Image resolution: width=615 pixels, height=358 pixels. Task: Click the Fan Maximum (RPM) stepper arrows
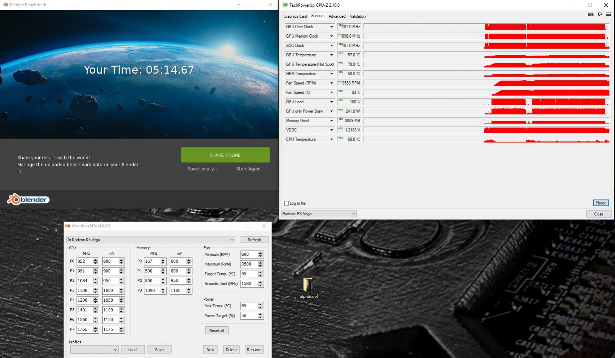(x=260, y=264)
